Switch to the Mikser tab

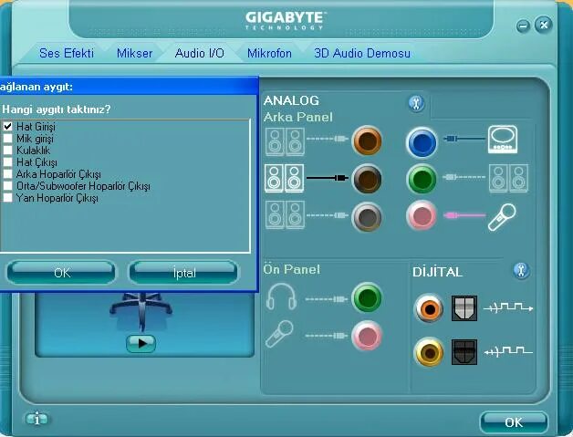[134, 53]
